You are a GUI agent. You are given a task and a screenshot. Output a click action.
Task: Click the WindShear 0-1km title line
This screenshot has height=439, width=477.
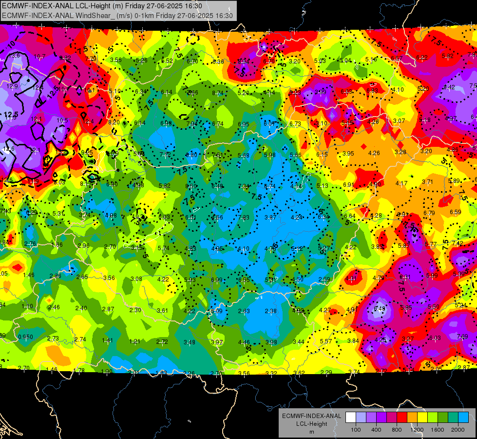(x=117, y=16)
